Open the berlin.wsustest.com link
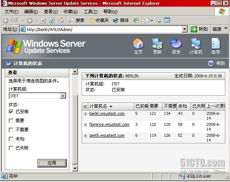Screen dimensions: 230x182 click(107, 113)
